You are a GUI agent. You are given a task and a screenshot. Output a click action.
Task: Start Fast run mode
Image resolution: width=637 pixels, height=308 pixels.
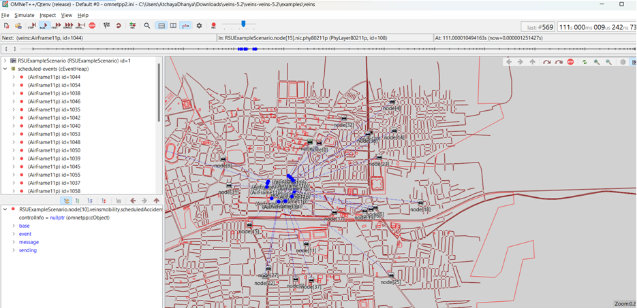point(57,26)
